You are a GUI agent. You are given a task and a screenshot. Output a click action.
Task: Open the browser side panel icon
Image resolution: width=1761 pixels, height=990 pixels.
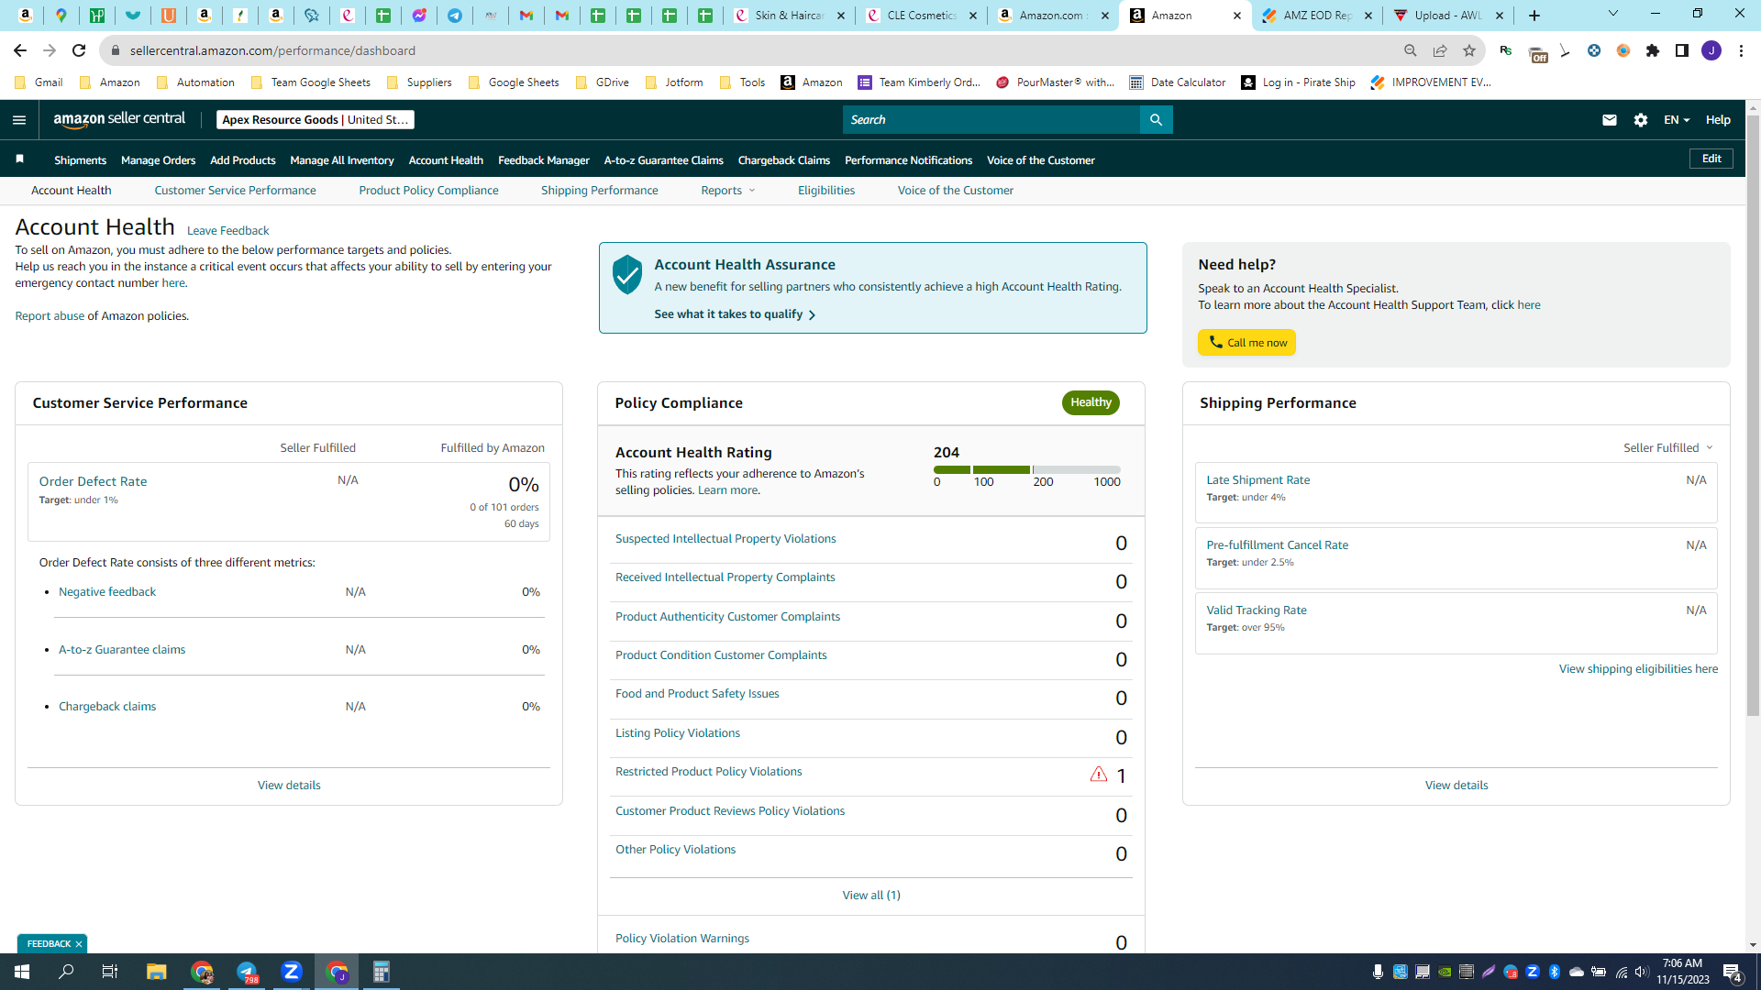1682,50
